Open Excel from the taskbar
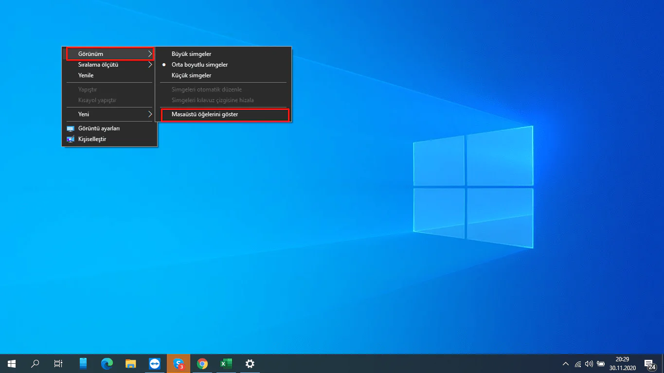The width and height of the screenshot is (664, 373). coord(226,363)
